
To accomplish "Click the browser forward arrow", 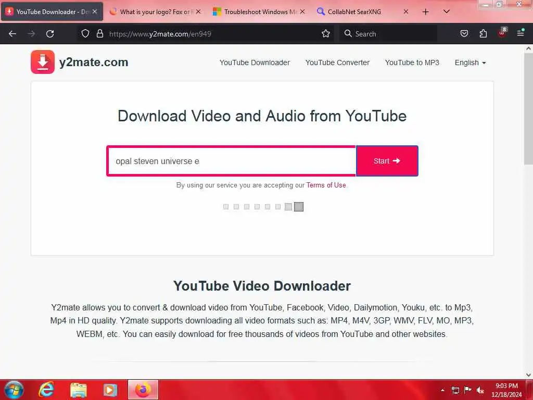I will pyautogui.click(x=31, y=34).
